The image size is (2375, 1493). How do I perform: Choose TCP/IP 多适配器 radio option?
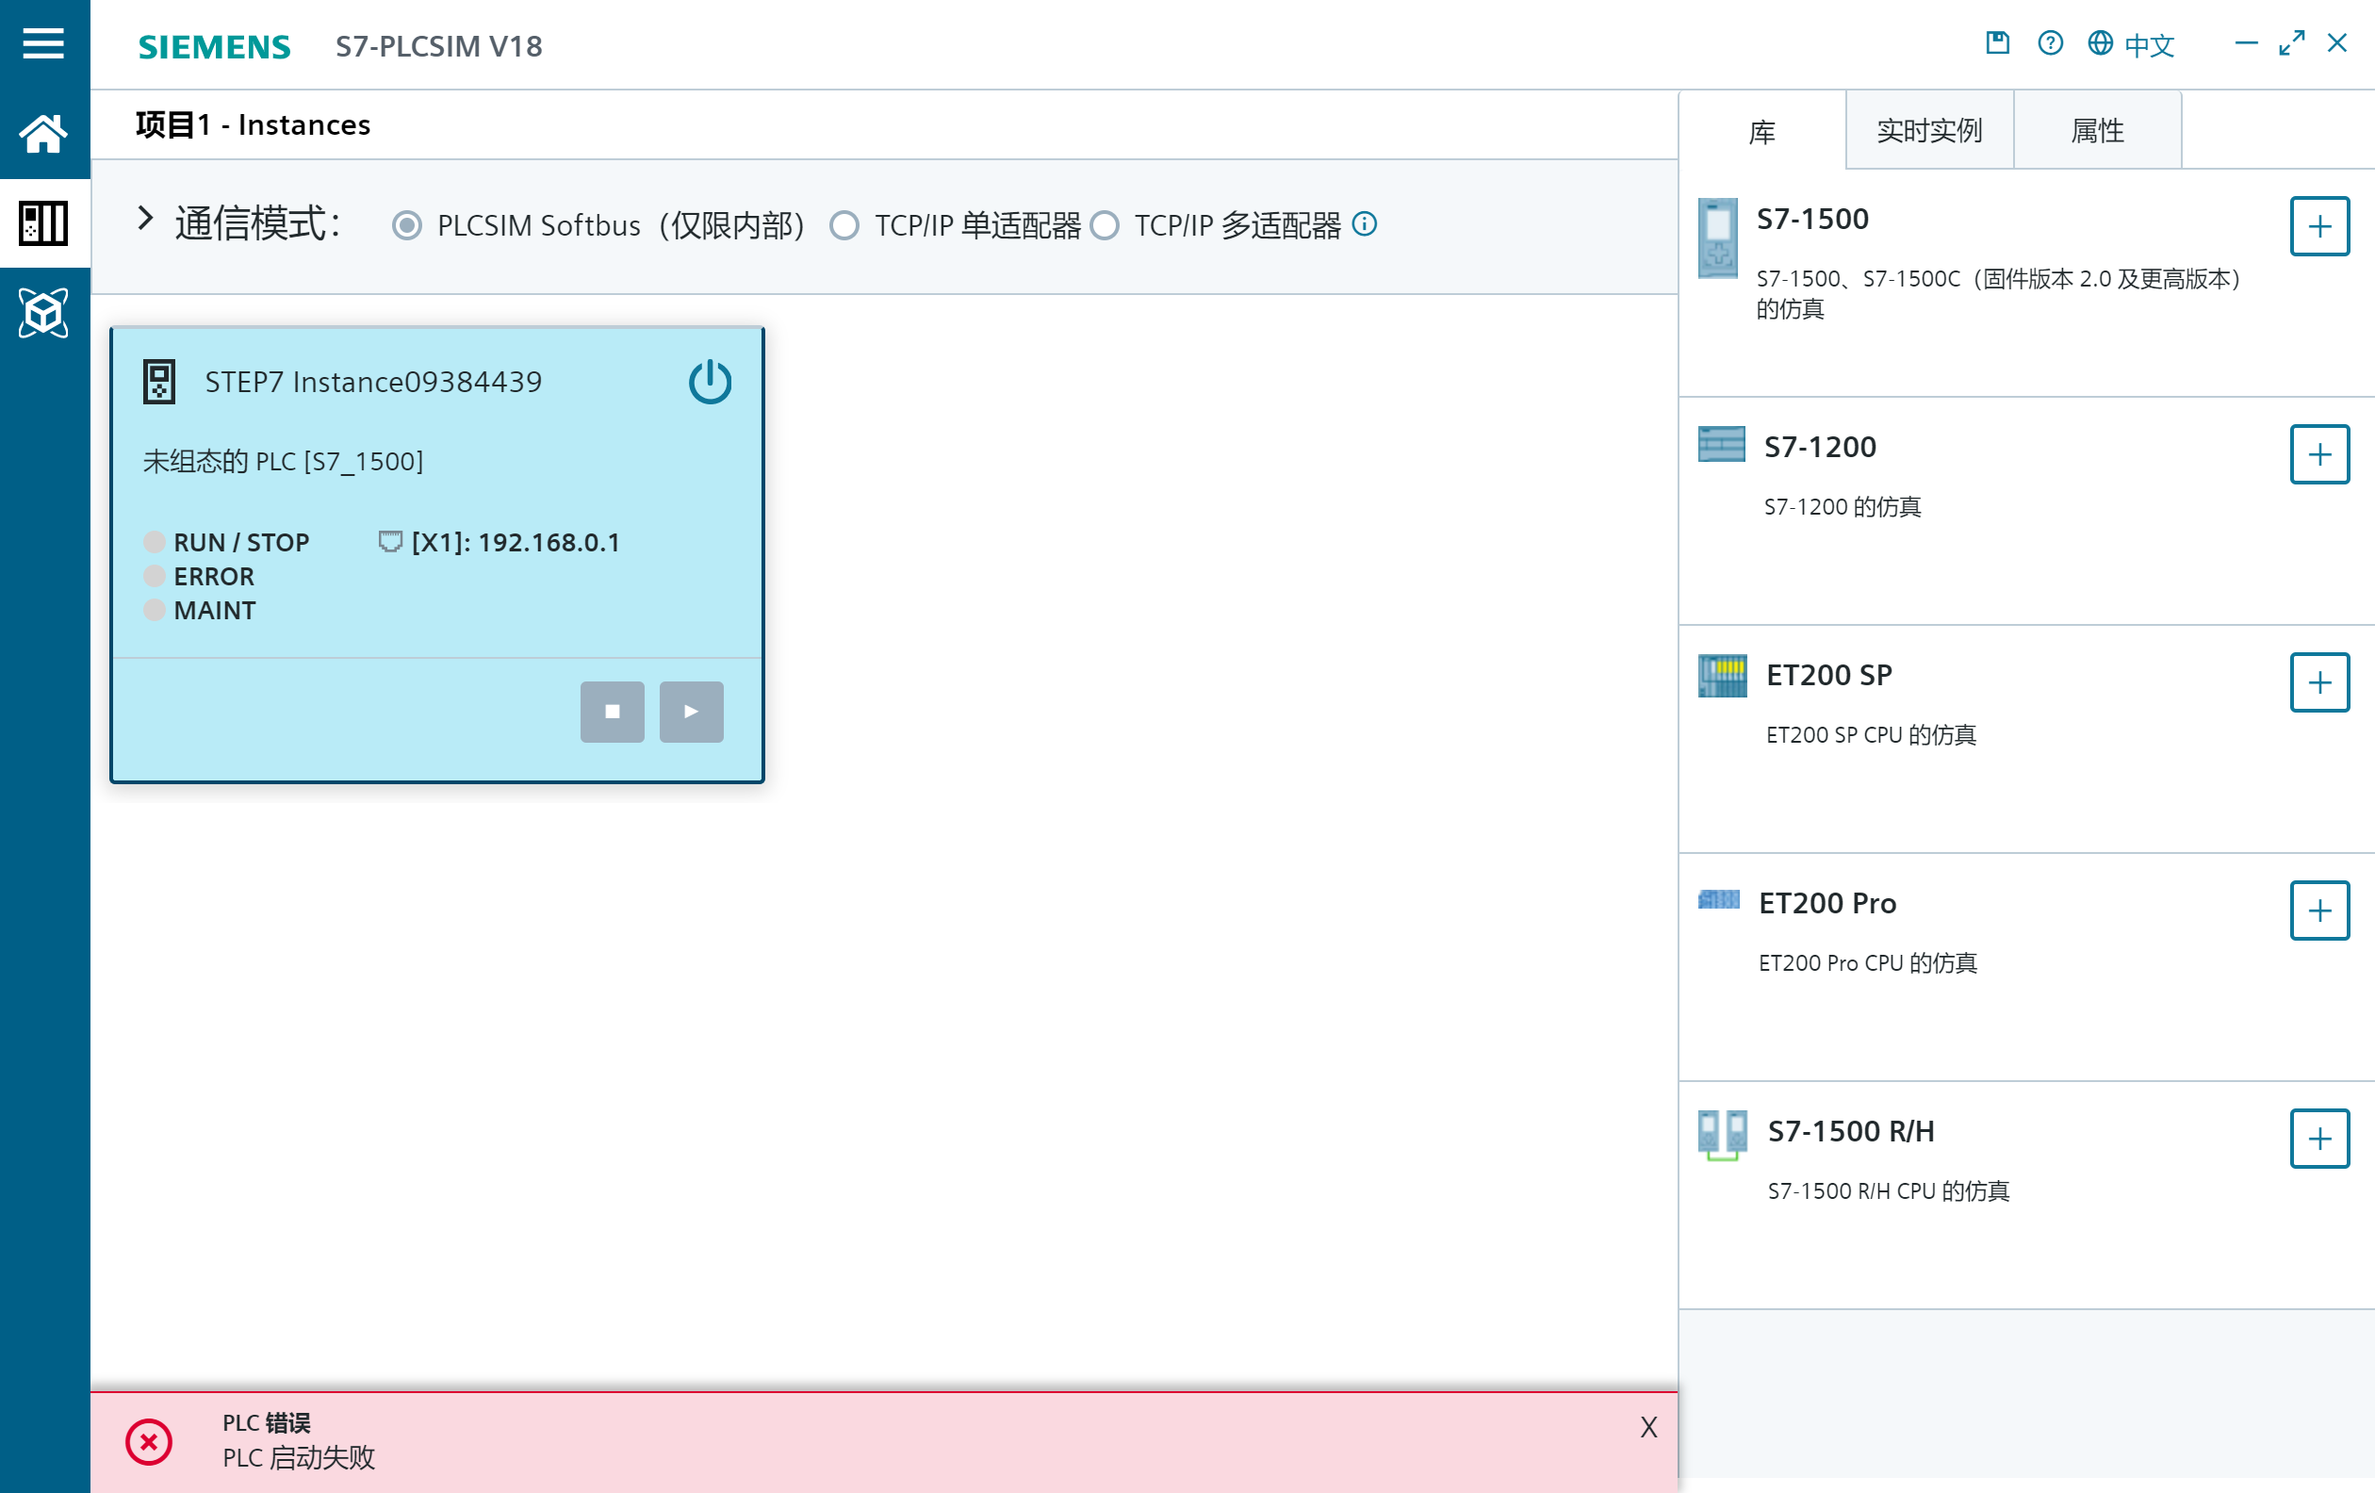[1105, 226]
